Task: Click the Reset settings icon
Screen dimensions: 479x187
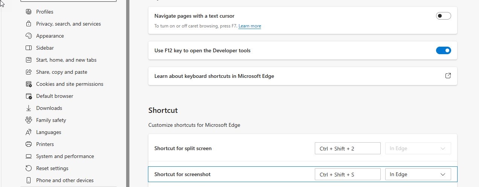Action: click(28, 168)
